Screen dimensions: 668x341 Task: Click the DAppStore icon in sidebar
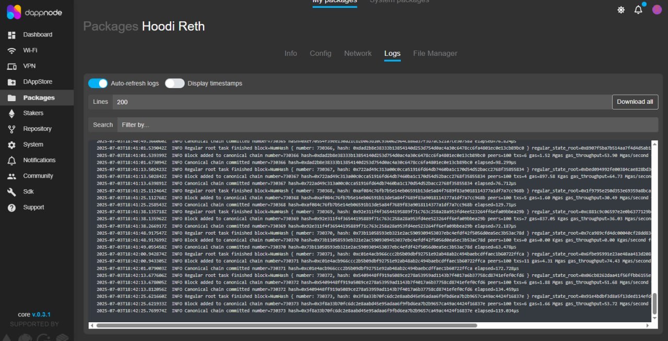12,82
